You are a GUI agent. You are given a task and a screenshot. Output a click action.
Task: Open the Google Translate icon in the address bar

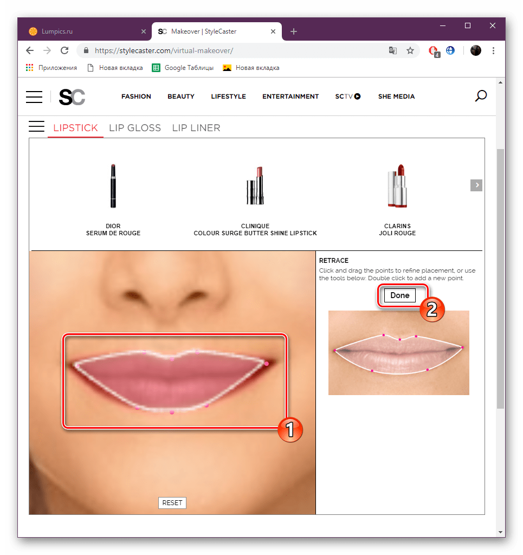coord(392,50)
